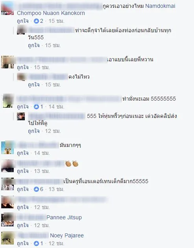Like the comment เป็นครูที่เอนเตอร์เทนเด็กดีมาก55555
The width and height of the screenshot is (194, 248).
[23, 189]
